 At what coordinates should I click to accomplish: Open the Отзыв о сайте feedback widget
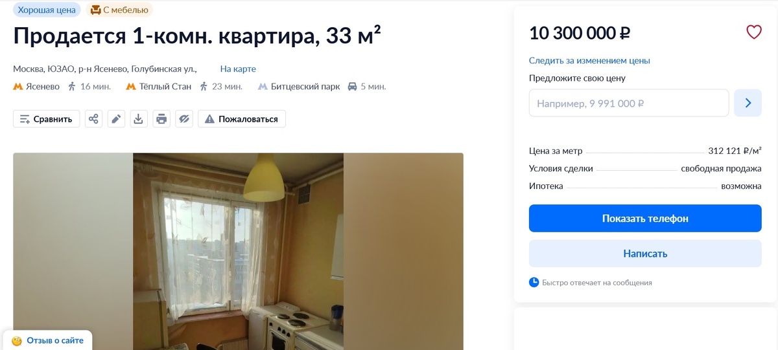pos(47,340)
